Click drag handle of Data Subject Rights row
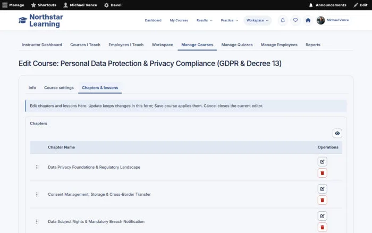The image size is (372, 233). [x=37, y=222]
